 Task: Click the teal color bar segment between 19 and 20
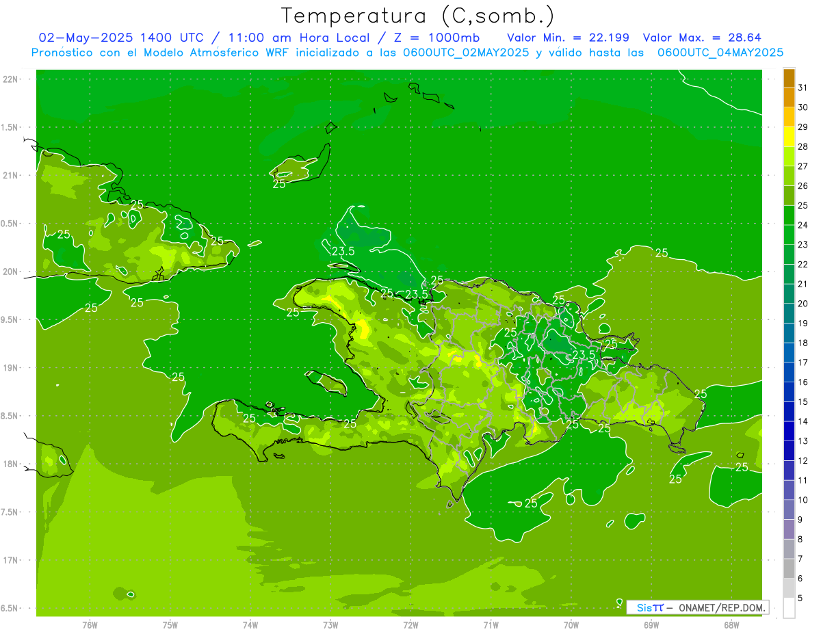point(789,313)
